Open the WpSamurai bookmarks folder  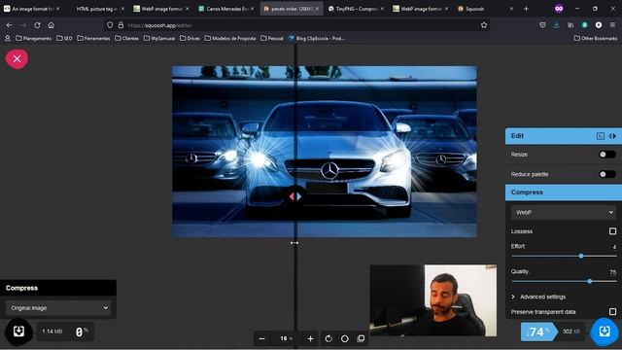(159, 39)
